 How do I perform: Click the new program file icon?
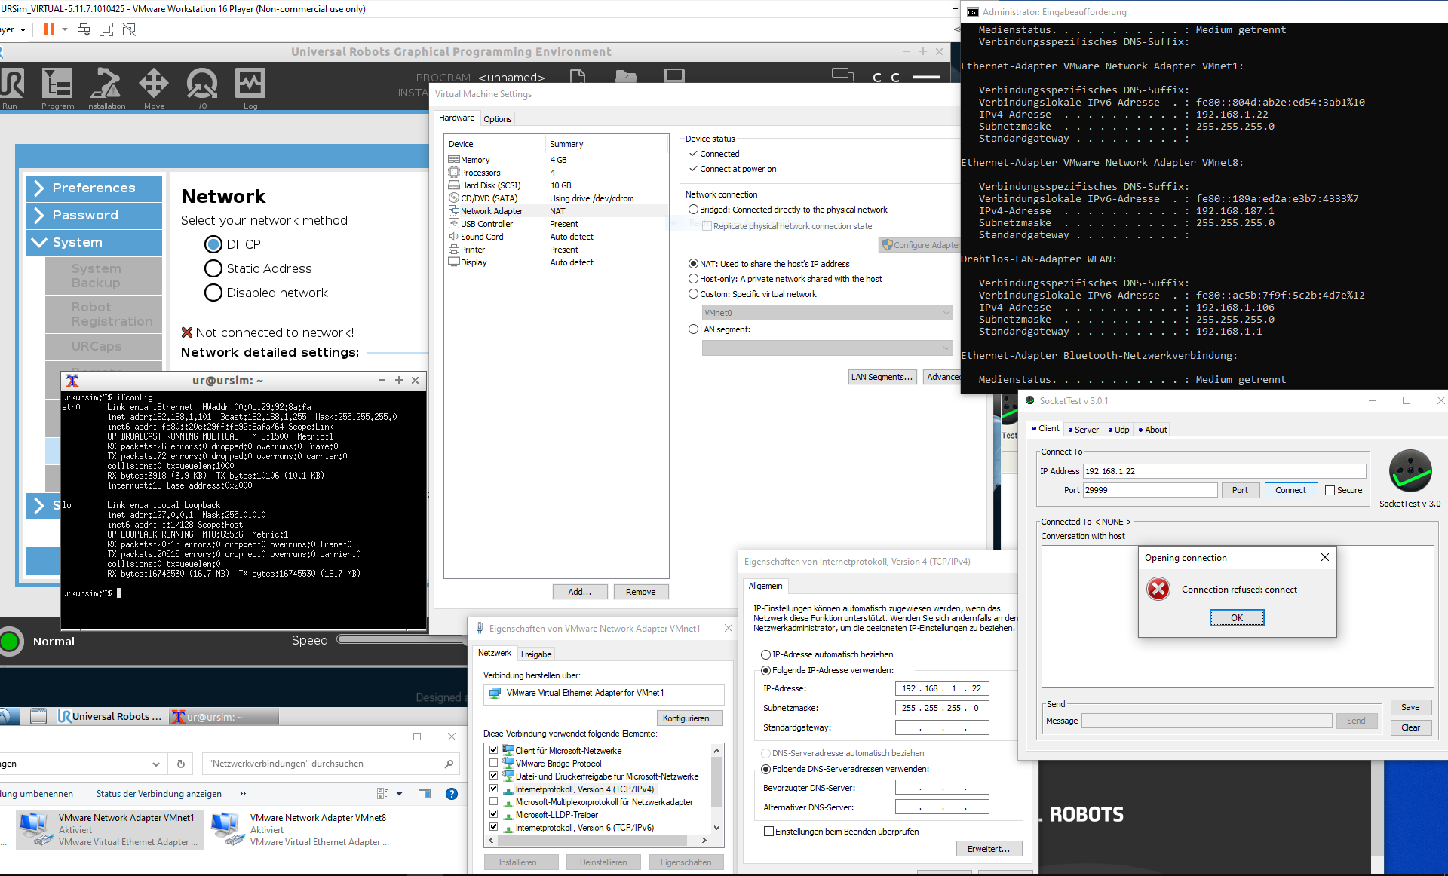click(578, 75)
